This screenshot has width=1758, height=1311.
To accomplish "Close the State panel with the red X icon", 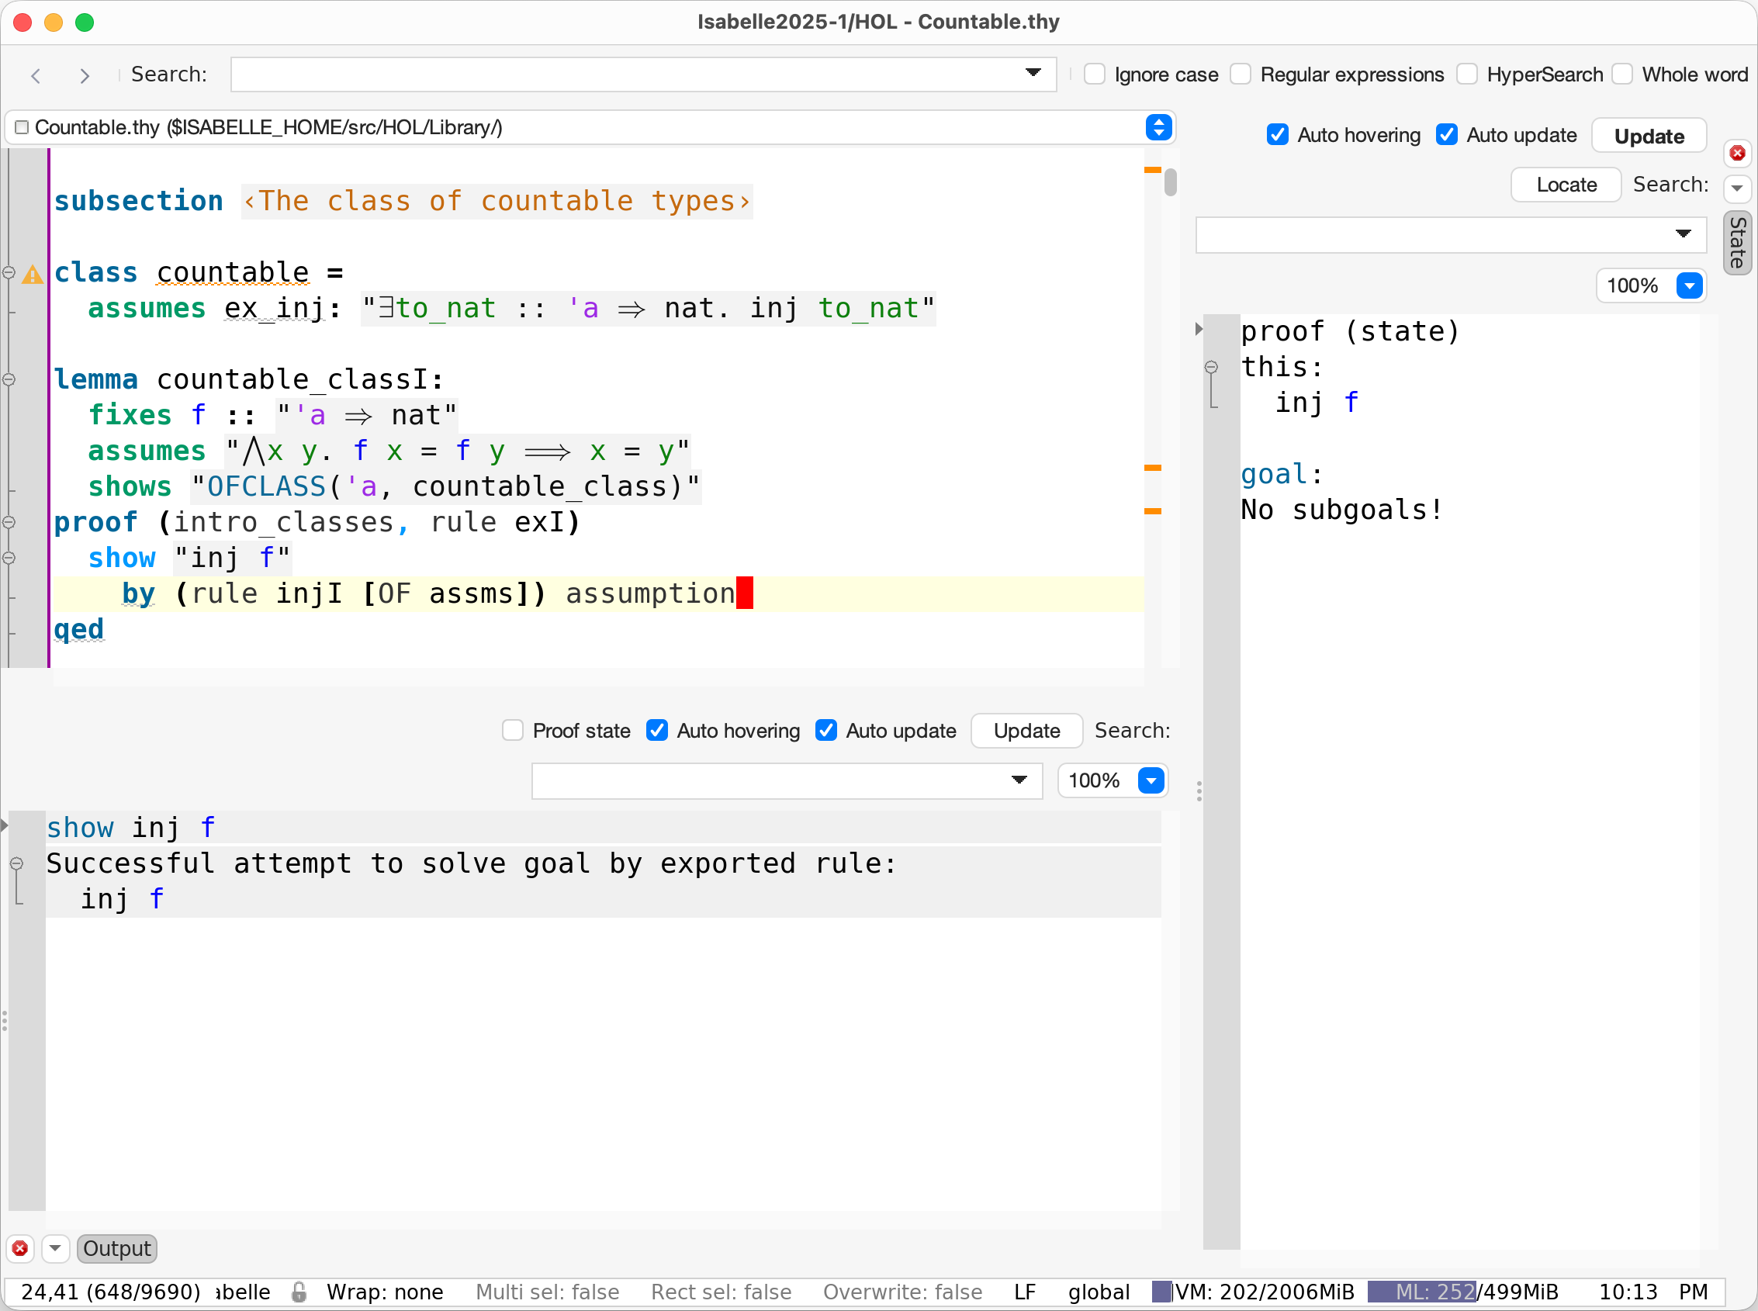I will click(1736, 152).
